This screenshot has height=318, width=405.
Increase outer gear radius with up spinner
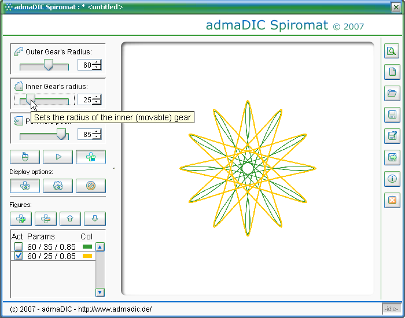tap(97, 62)
